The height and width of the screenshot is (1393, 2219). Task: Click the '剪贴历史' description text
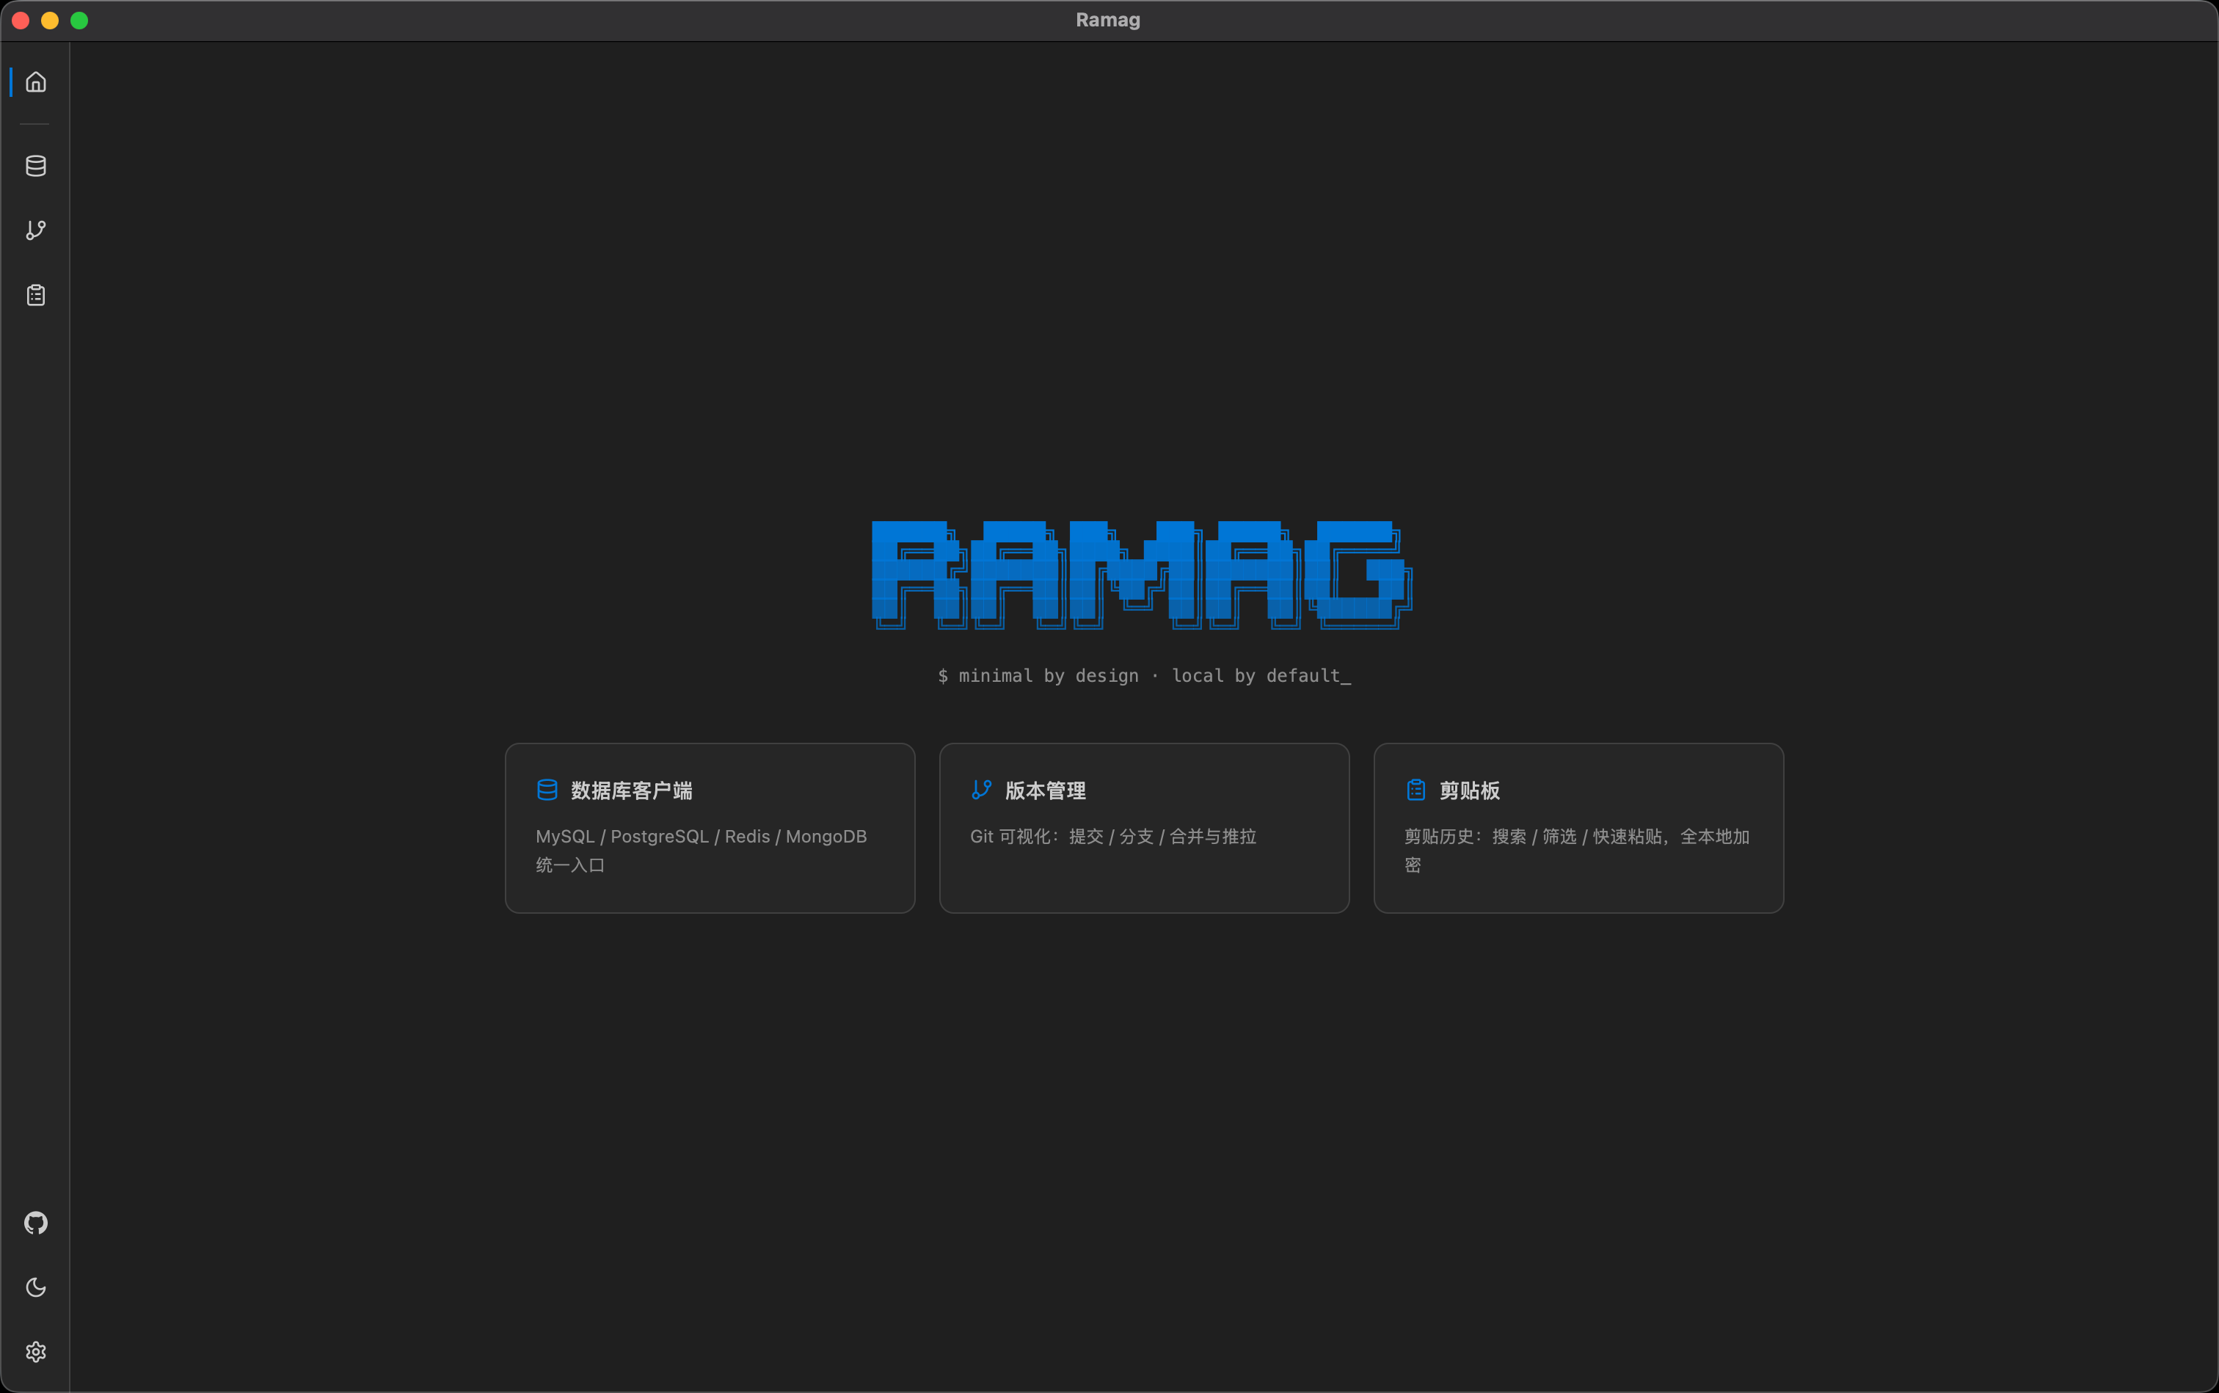click(x=1577, y=851)
